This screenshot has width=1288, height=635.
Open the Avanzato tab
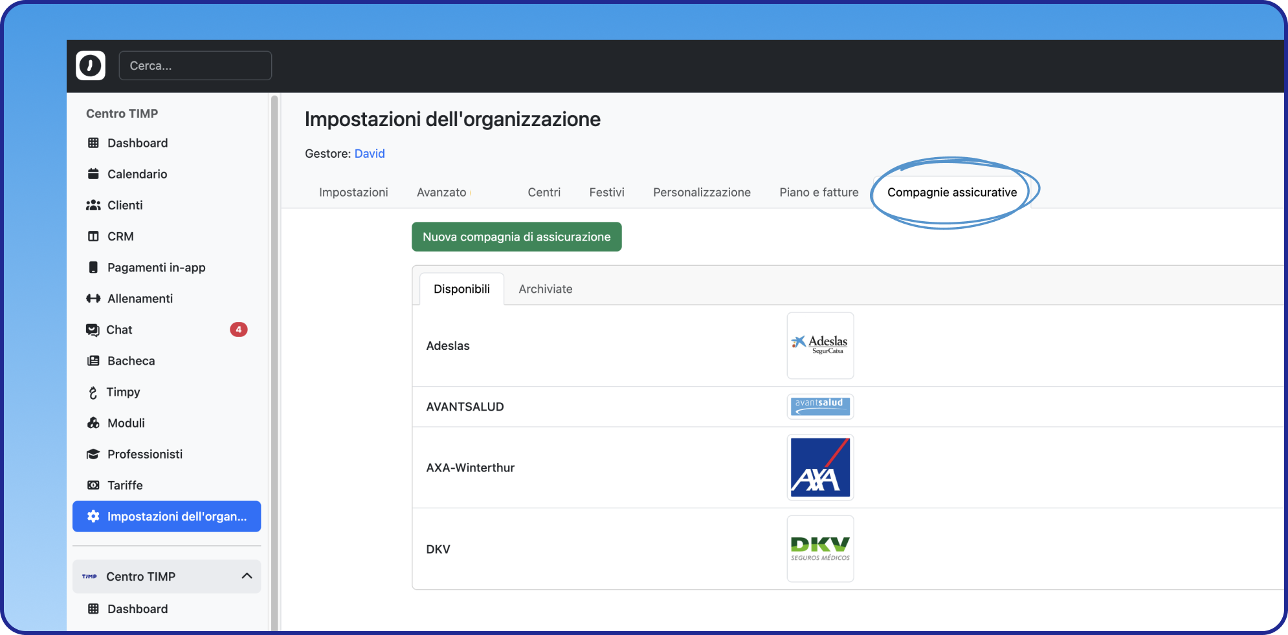tap(441, 192)
